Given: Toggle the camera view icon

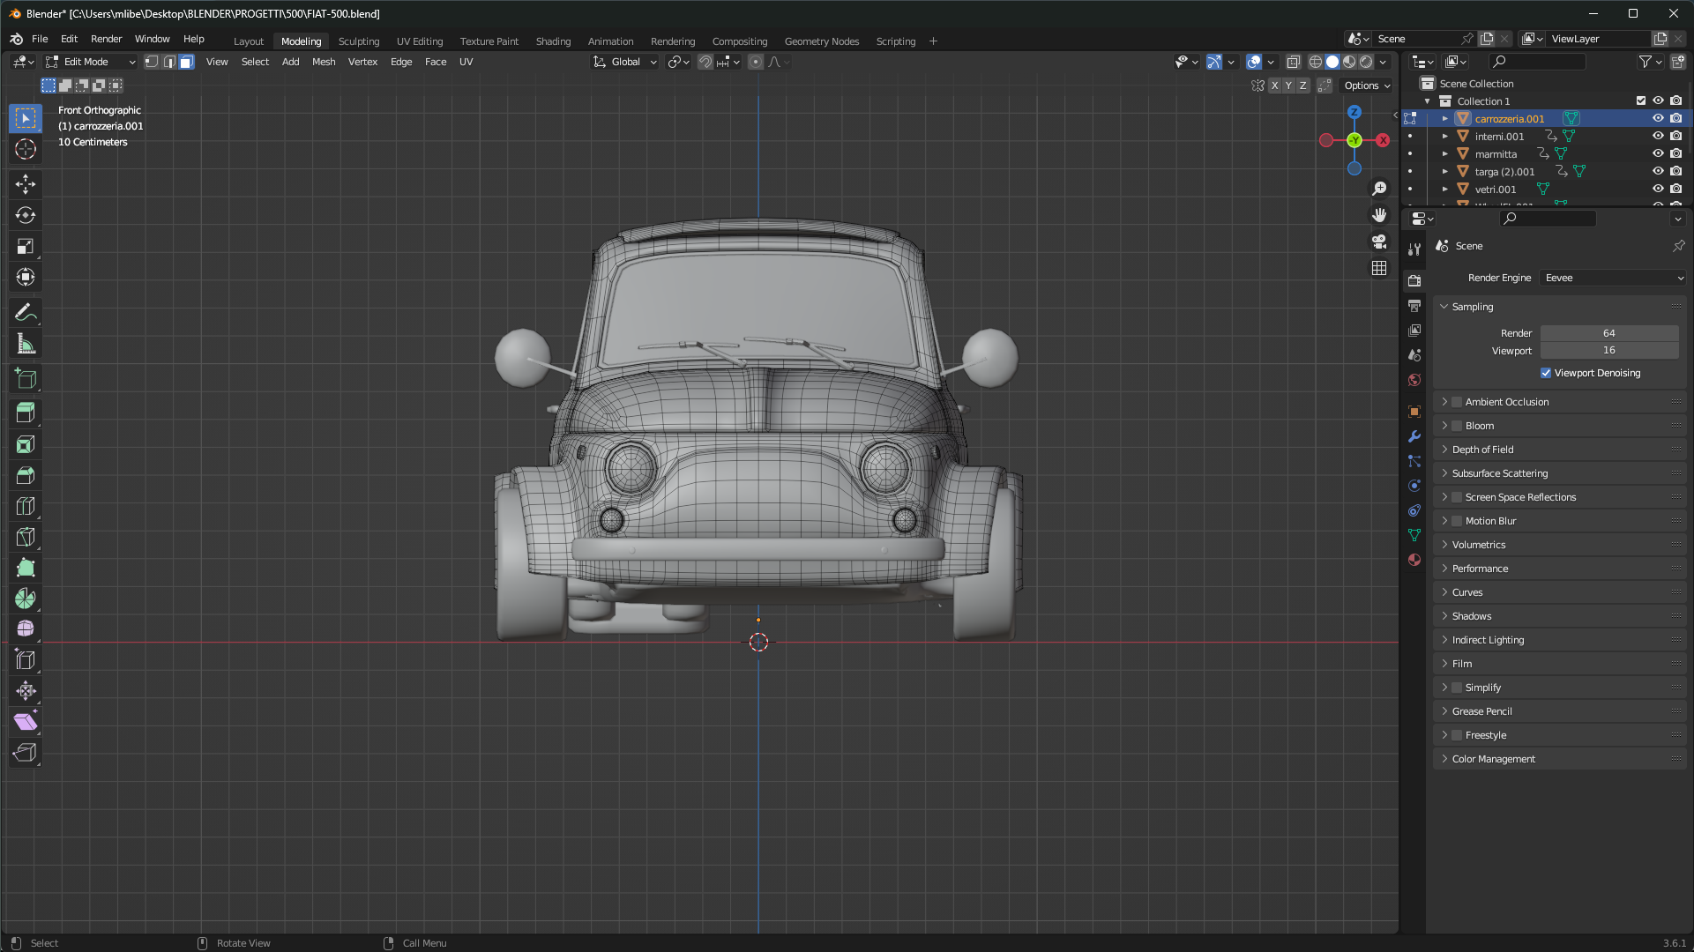Looking at the screenshot, I should (x=1379, y=242).
